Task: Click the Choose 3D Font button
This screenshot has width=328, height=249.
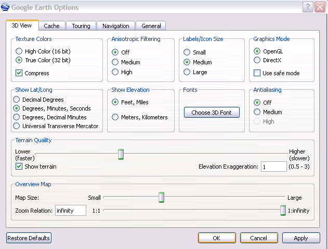Action: point(211,113)
